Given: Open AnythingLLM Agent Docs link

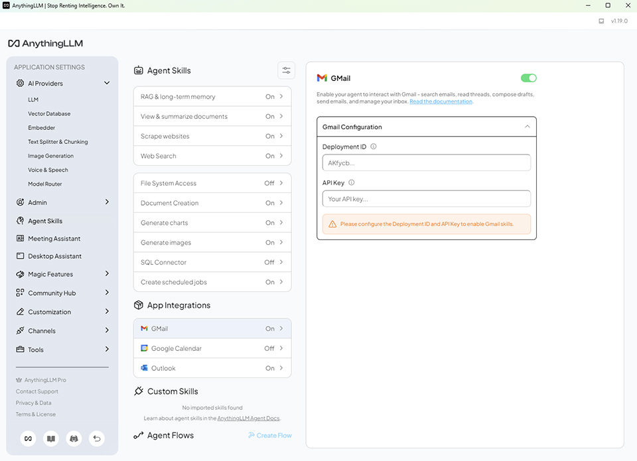Looking at the screenshot, I should [x=248, y=419].
